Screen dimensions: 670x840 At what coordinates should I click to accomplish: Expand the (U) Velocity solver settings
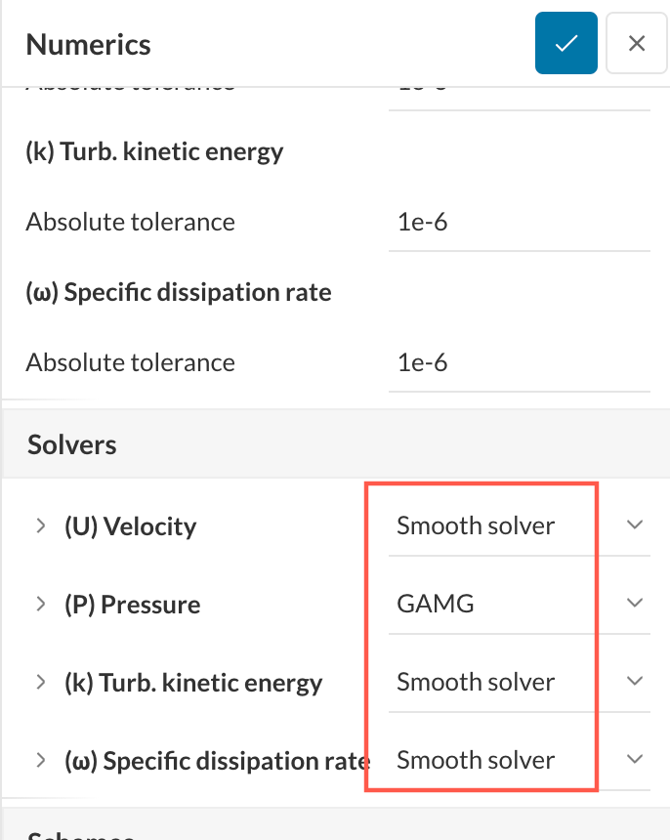point(40,525)
